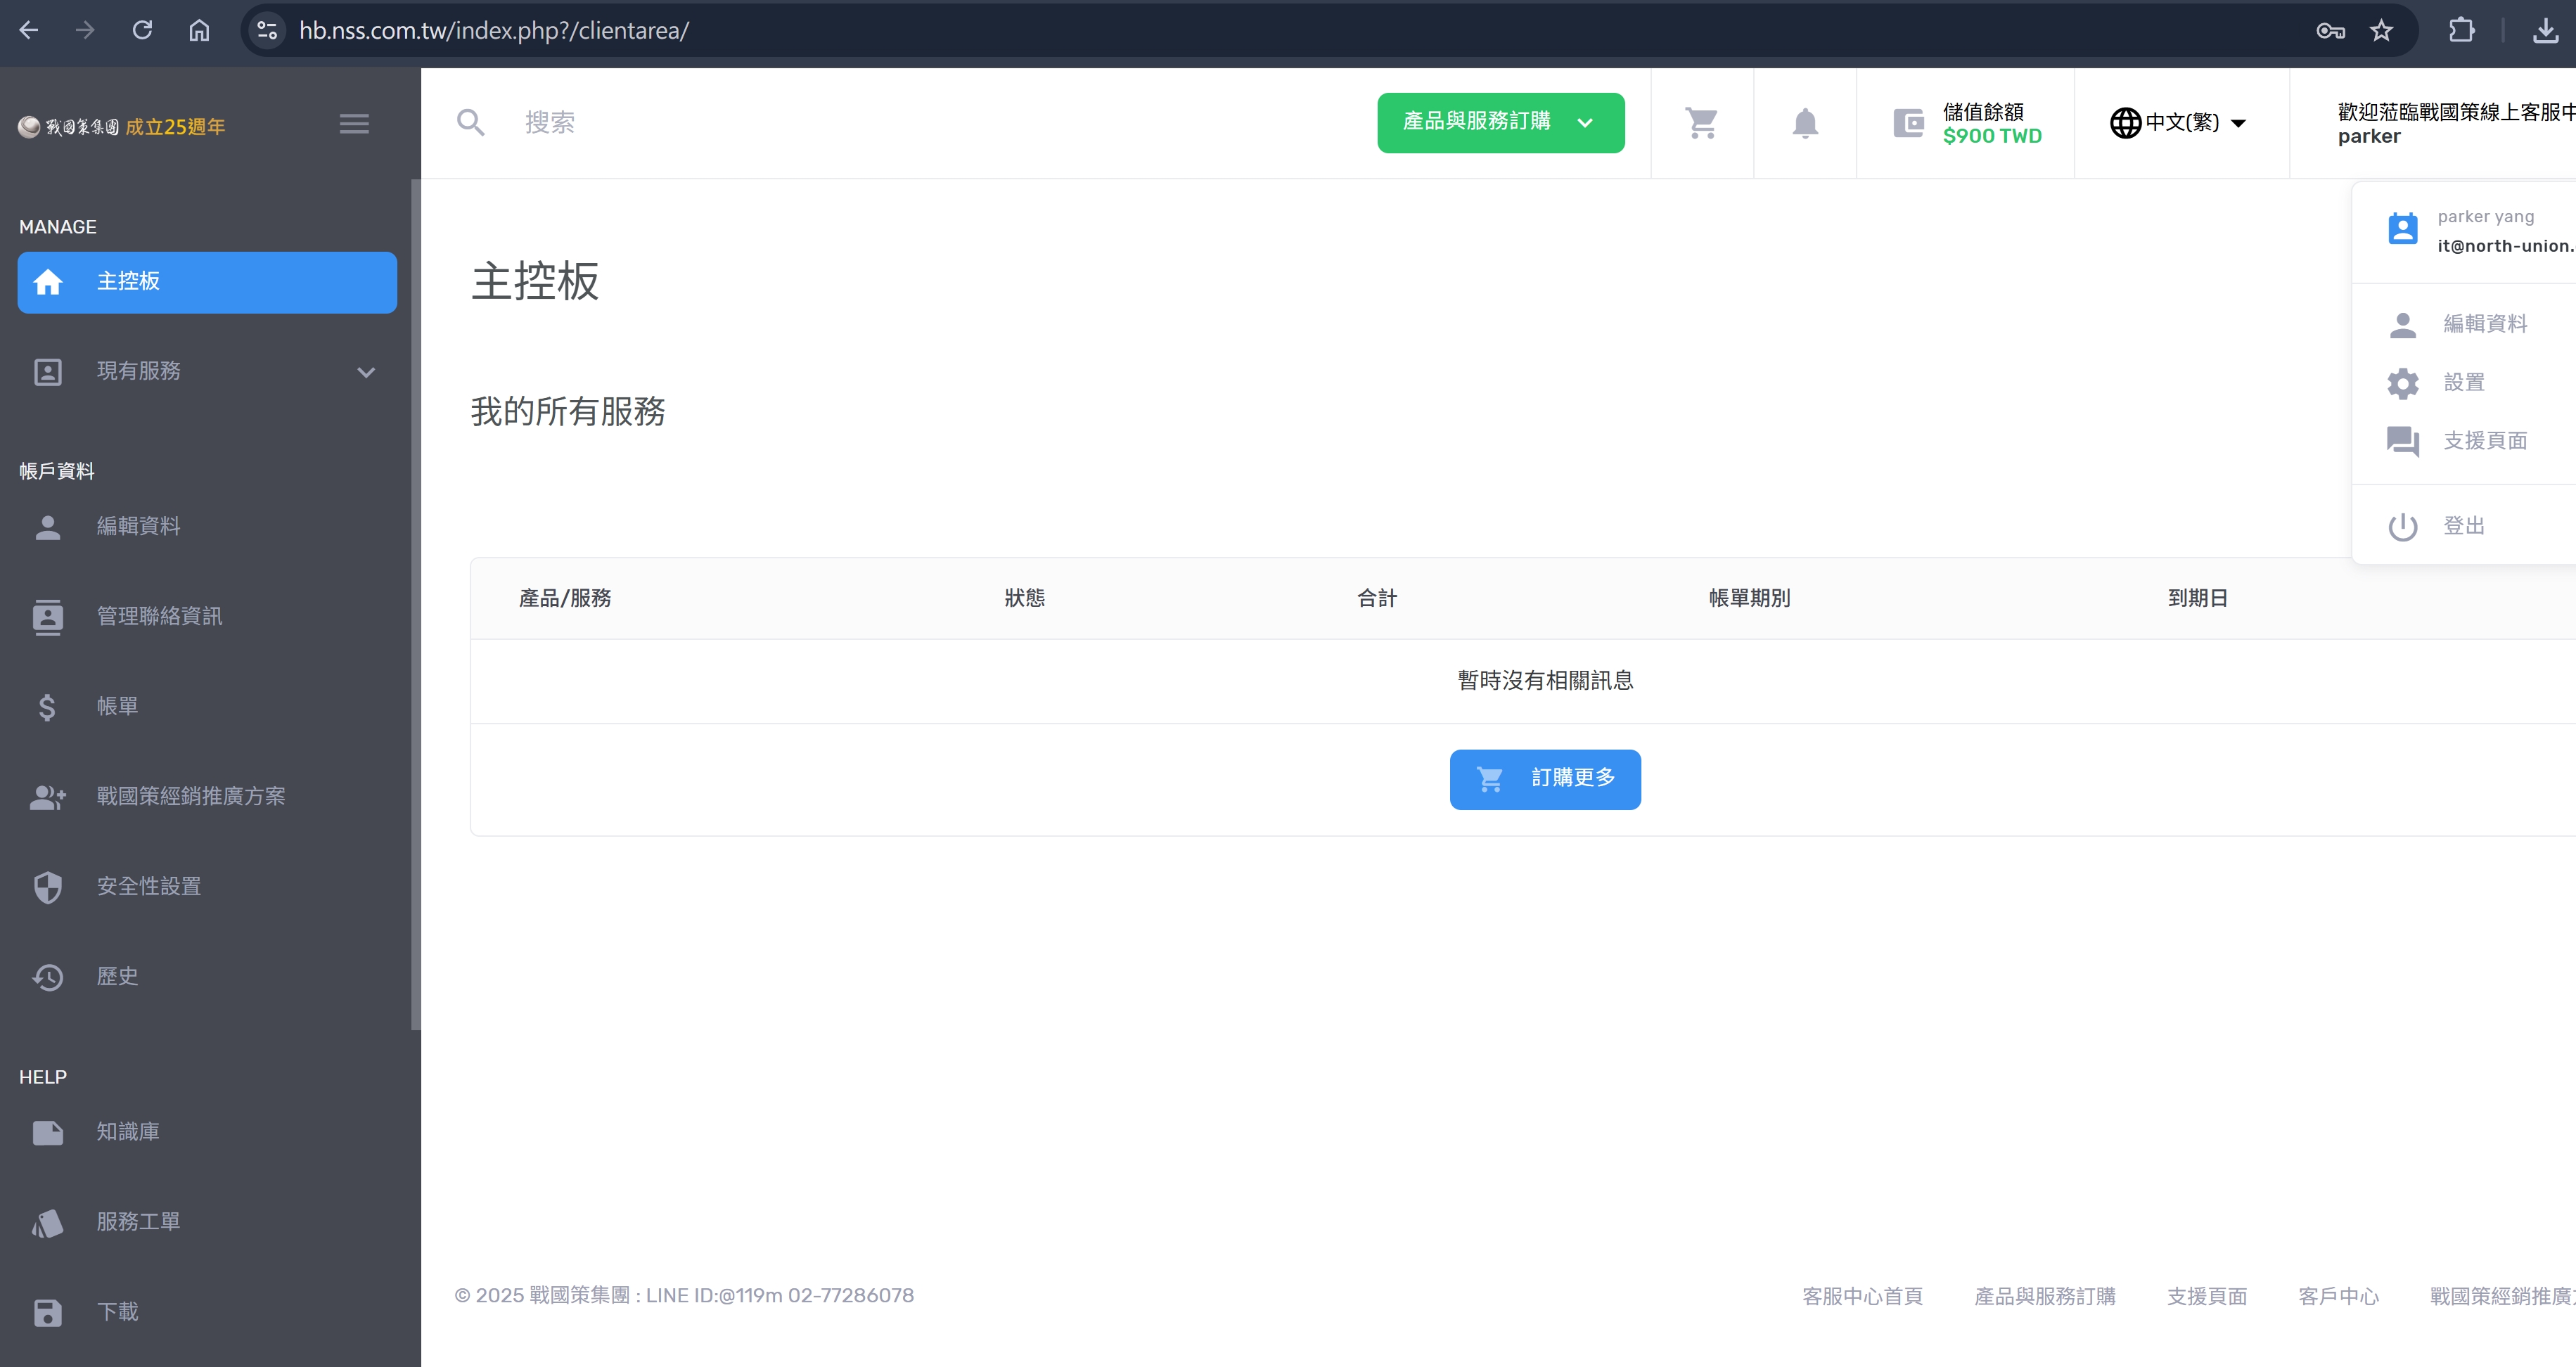
Task: Click the add-people icon beside 戰國策經銷推廣方案
Action: (48, 797)
